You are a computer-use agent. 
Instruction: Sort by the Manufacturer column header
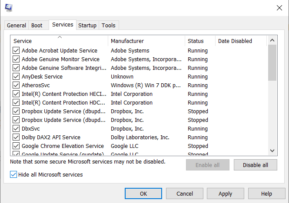click(146, 41)
